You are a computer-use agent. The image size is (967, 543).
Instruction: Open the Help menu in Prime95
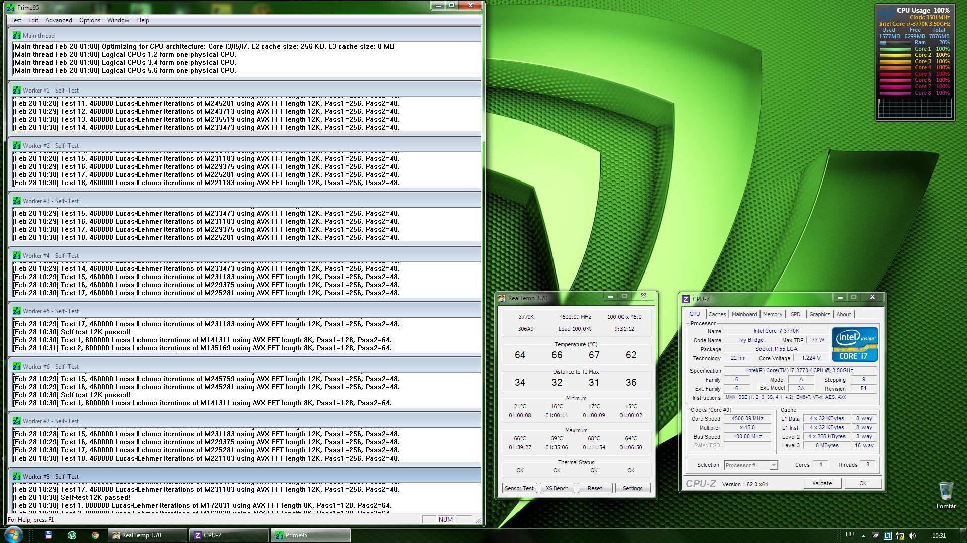pos(143,20)
